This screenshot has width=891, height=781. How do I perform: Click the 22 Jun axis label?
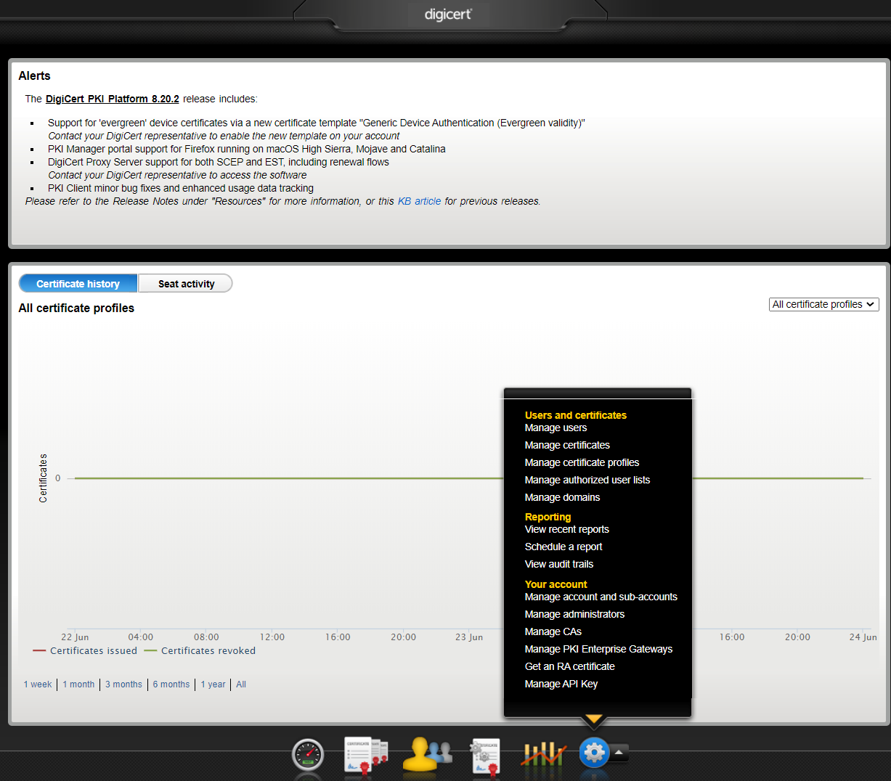75,637
